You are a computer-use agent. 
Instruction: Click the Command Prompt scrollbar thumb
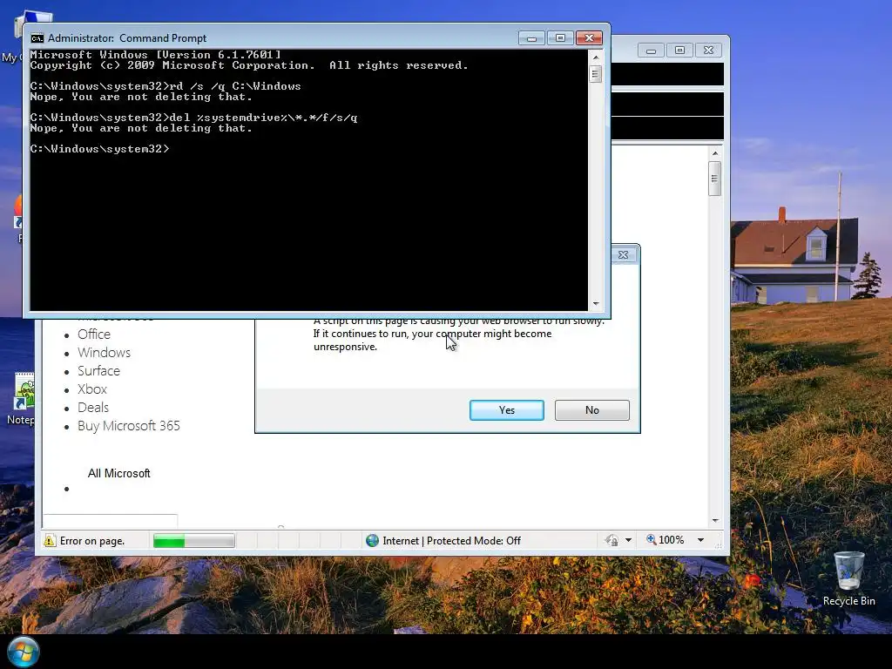(x=596, y=74)
